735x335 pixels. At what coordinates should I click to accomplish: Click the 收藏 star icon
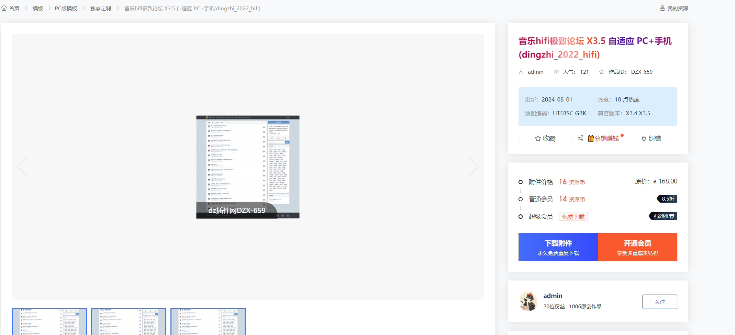(x=538, y=138)
